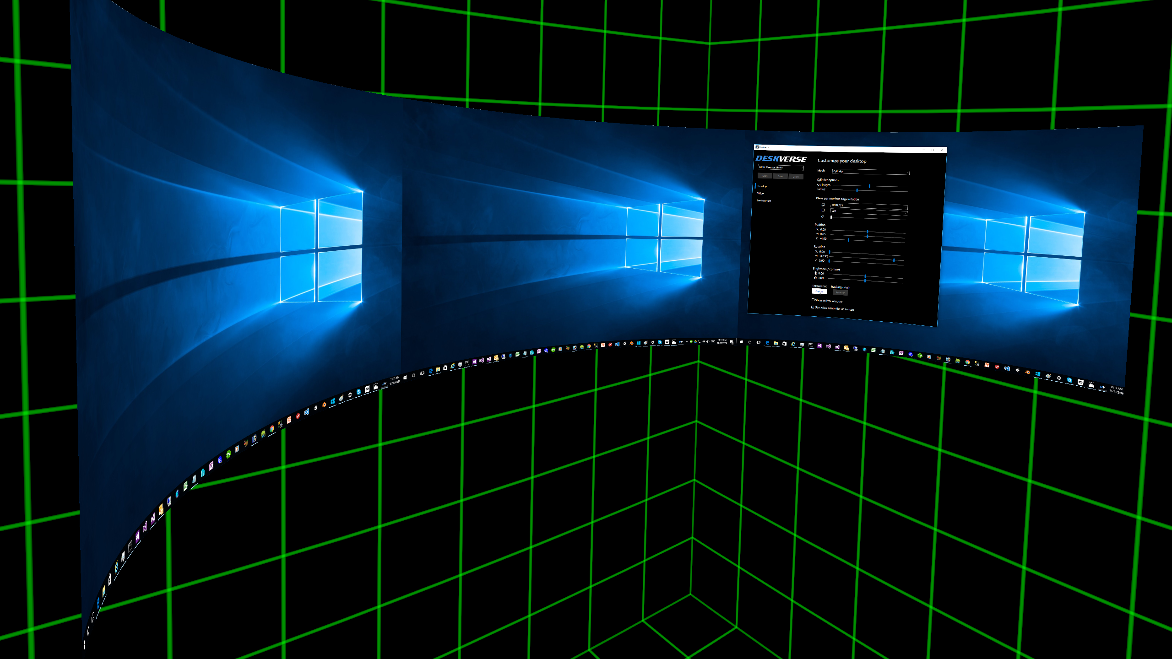Open the Environment section in the sidebar
Screen dimensions: 1172x659
pyautogui.click(x=764, y=201)
